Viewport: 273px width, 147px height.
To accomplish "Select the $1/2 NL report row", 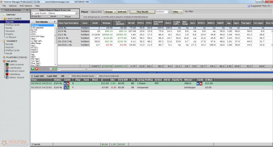I will coord(165,35).
